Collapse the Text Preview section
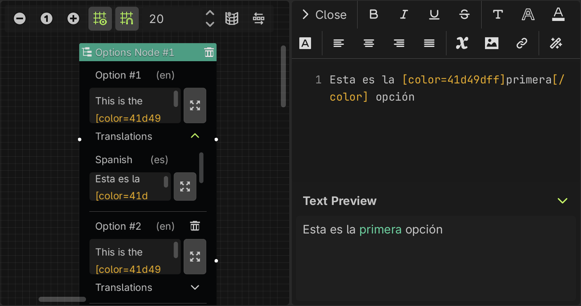 pos(562,201)
